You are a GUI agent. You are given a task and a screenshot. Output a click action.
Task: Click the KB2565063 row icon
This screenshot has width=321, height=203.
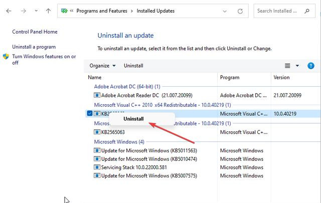pos(97,132)
